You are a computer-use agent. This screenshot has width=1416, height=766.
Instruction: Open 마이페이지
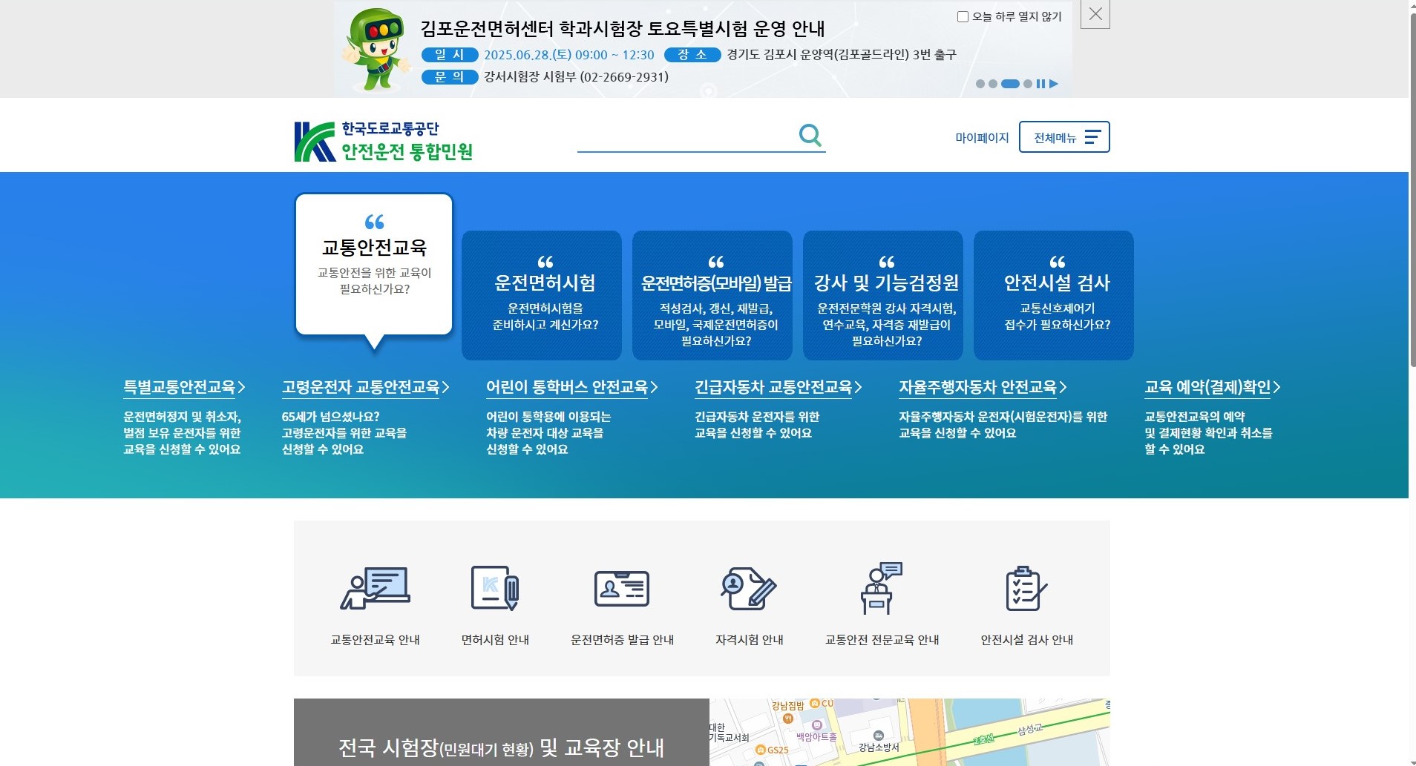pyautogui.click(x=982, y=136)
